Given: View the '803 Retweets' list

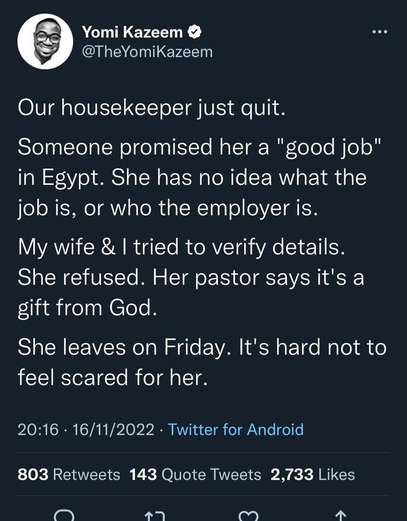Looking at the screenshot, I should (x=69, y=474).
